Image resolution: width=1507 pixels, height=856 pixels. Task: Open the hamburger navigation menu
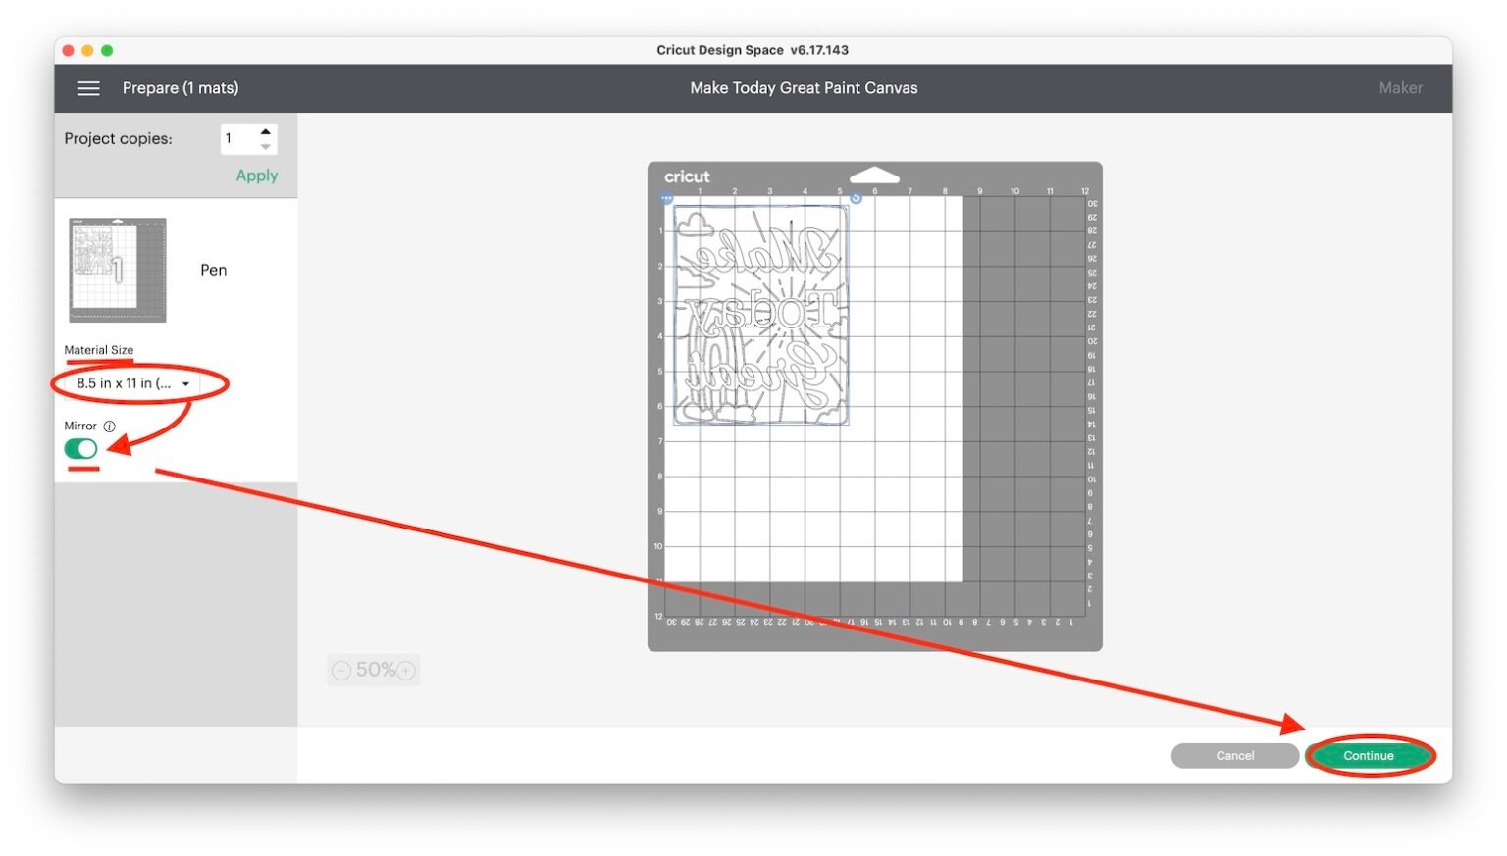88,88
